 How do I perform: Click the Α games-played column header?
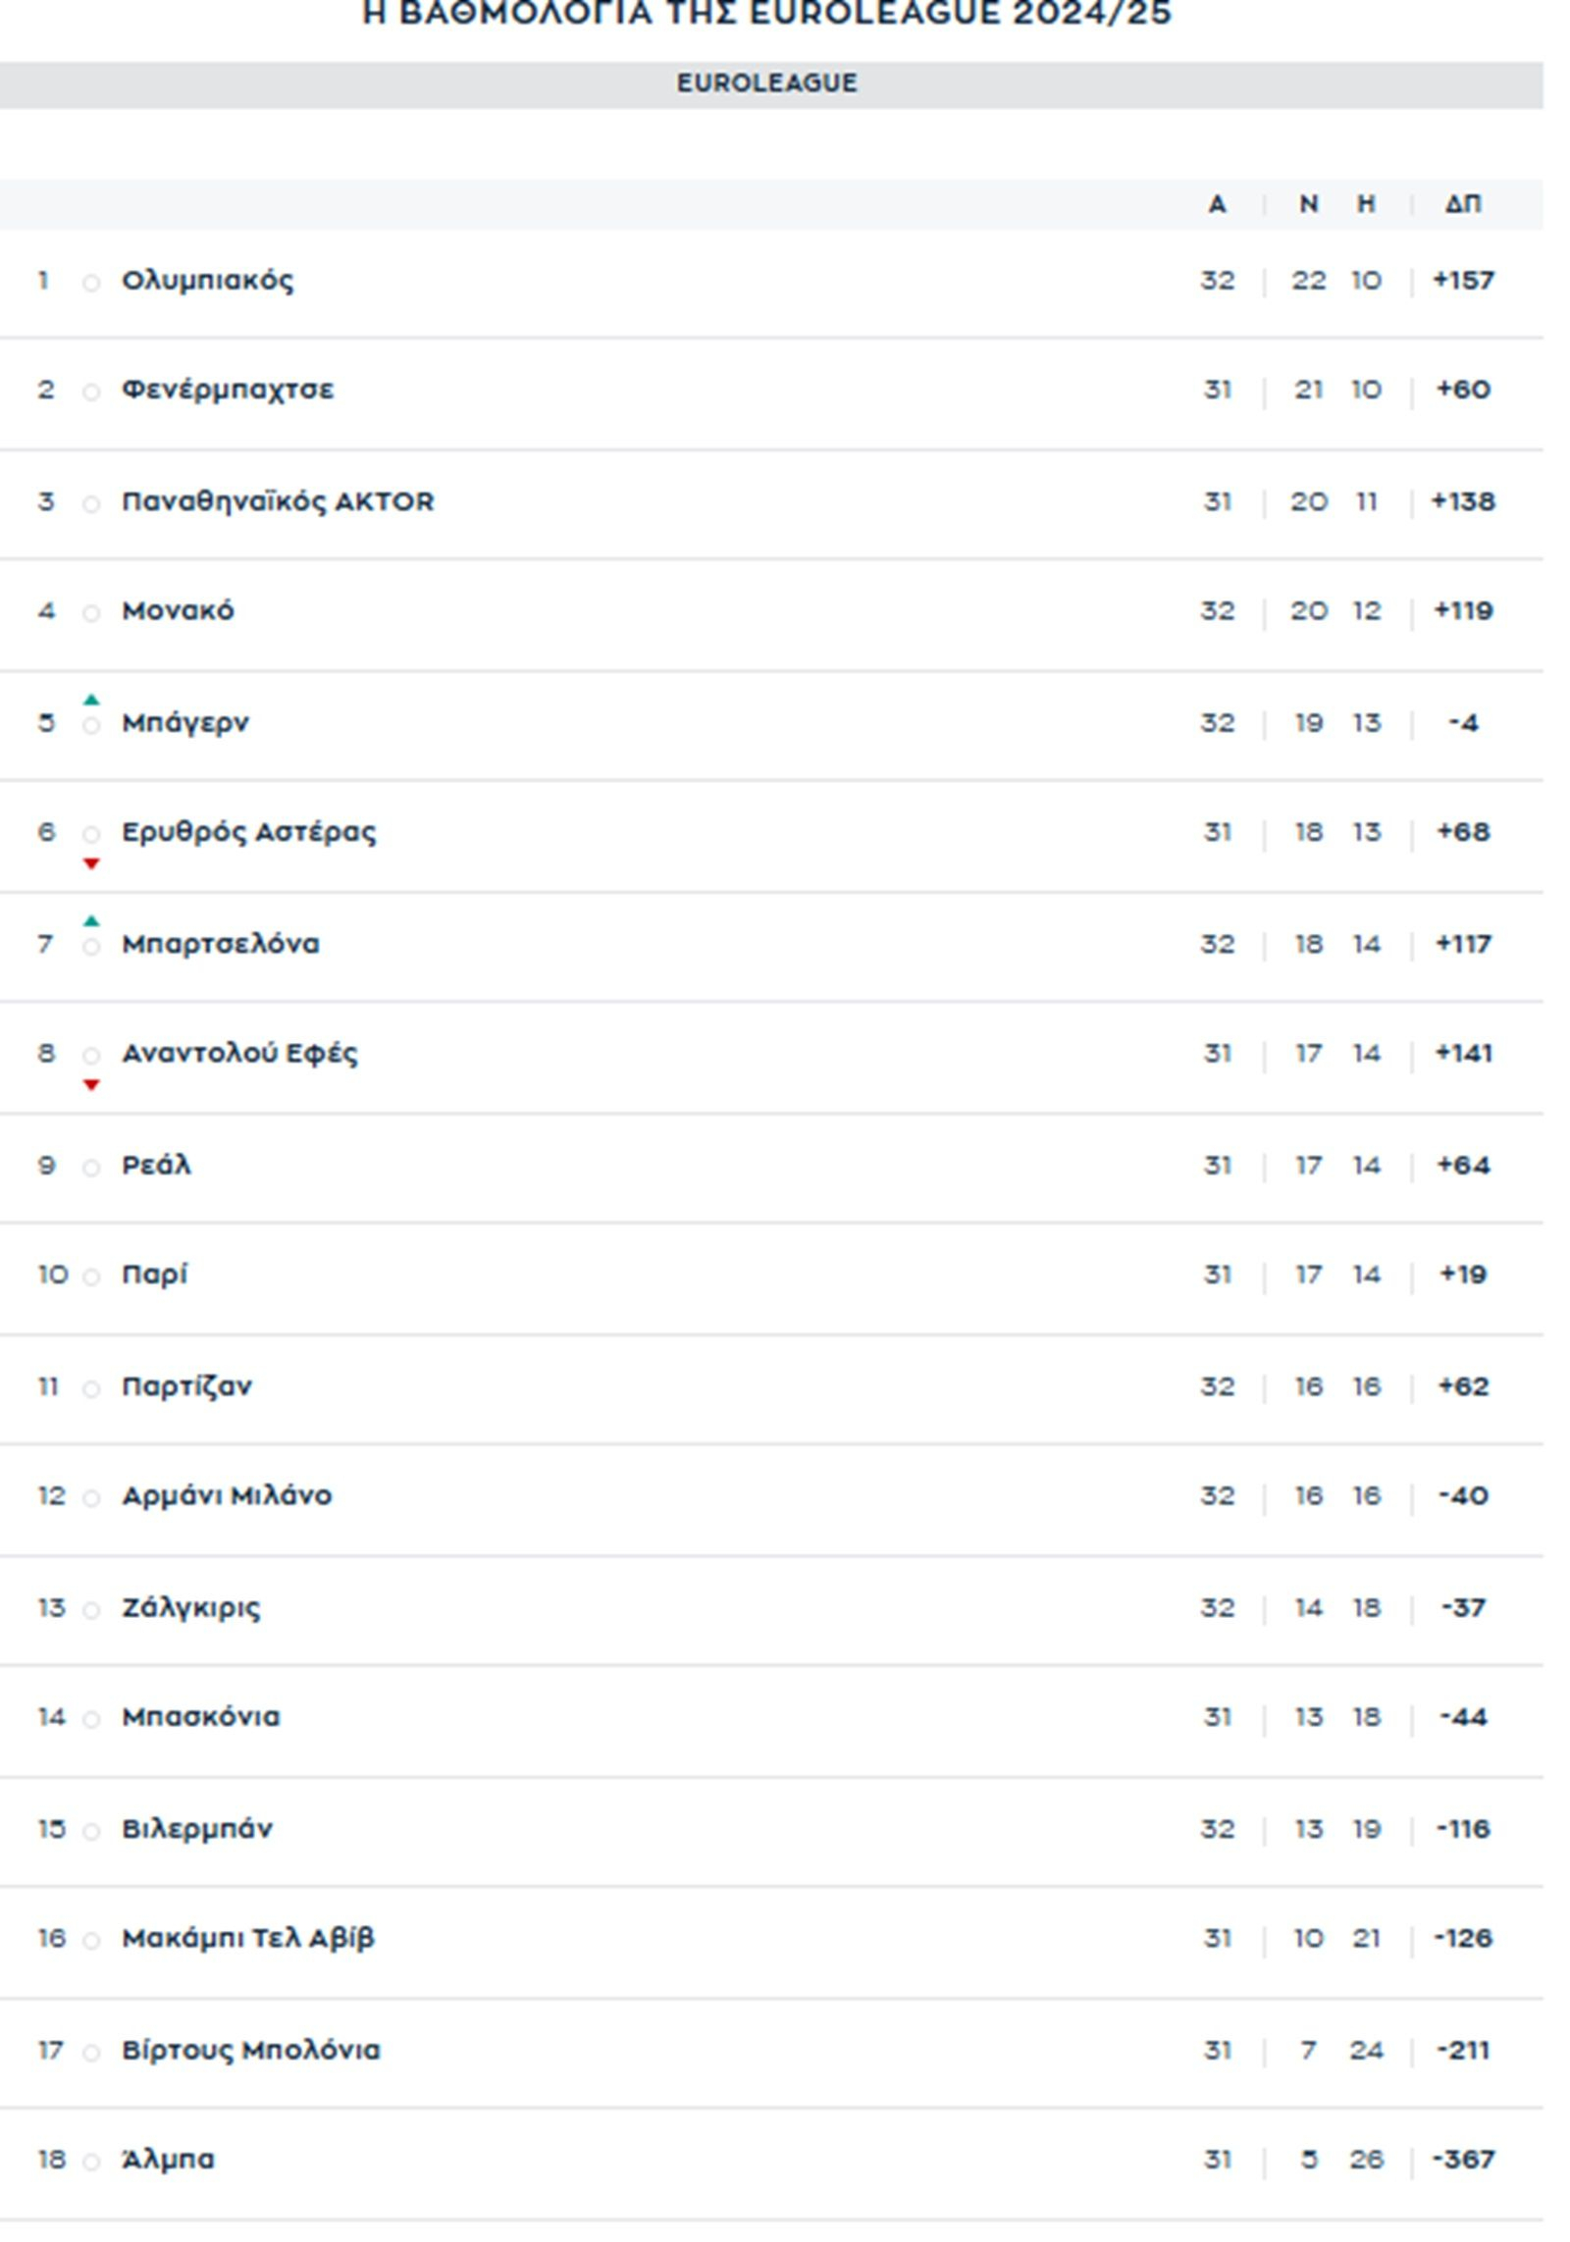click(1217, 204)
